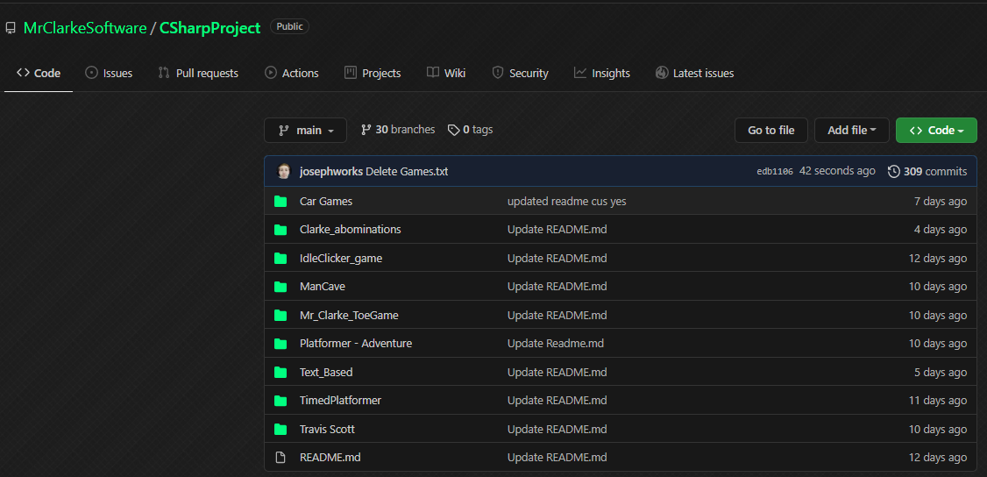The image size is (987, 477).
Task: Click the folder icon for Mr_Clarke_ToeGame
Action: [280, 316]
